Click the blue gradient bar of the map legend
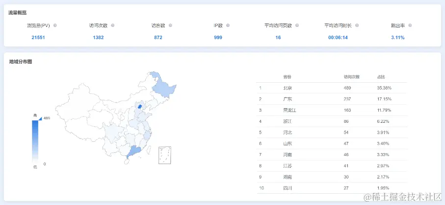The width and height of the screenshot is (445, 205). [x=35, y=142]
